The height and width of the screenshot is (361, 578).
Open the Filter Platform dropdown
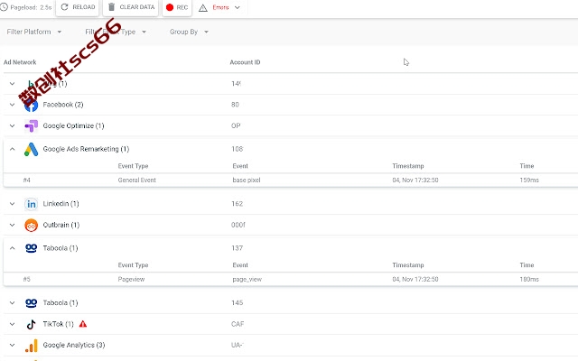coord(34,32)
